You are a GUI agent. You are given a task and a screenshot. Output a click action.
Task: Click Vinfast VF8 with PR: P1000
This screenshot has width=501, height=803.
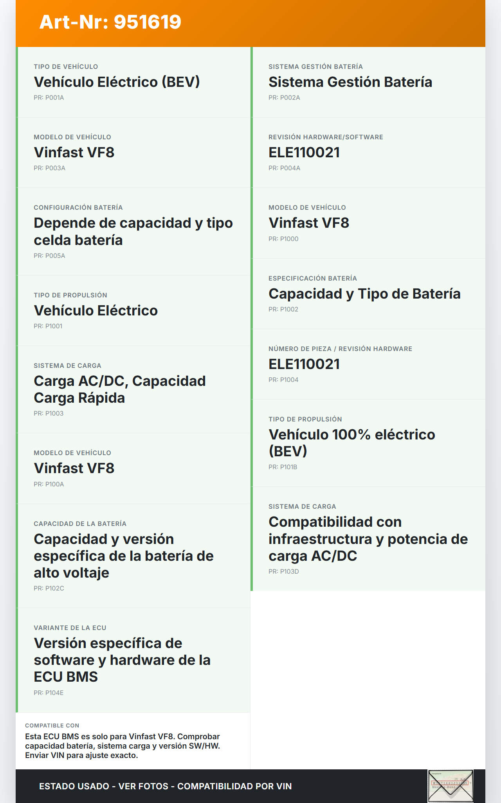coord(309,223)
